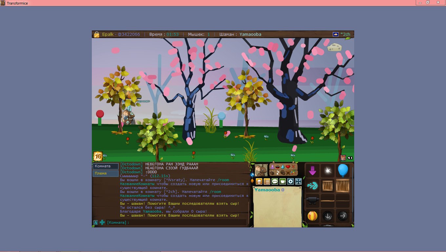Select the large wooden box item
This screenshot has height=252, width=446.
click(343, 186)
